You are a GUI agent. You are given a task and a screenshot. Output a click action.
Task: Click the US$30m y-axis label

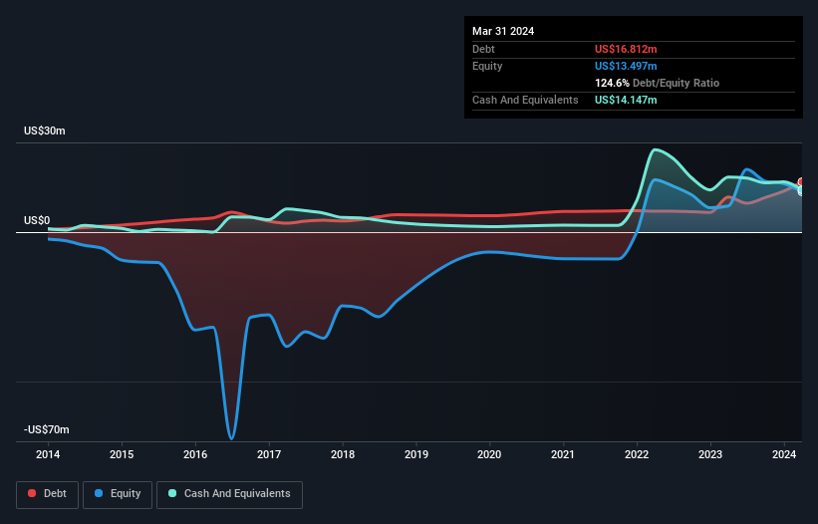pyautogui.click(x=45, y=131)
